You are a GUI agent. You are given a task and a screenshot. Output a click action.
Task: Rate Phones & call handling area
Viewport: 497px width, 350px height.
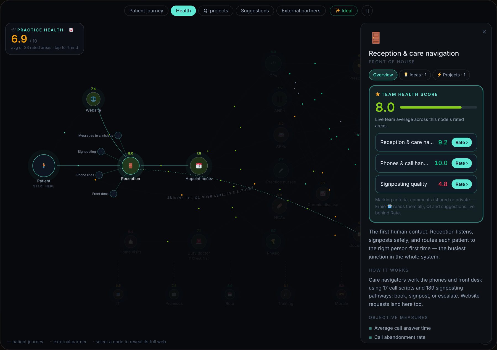[461, 163]
